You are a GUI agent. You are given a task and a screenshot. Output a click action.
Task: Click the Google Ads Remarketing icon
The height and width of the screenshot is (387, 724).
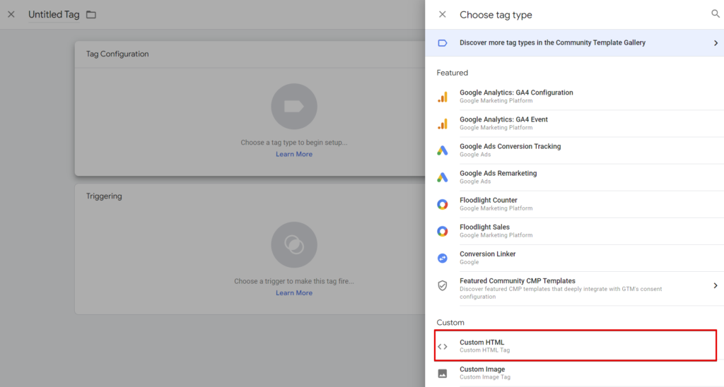(443, 177)
